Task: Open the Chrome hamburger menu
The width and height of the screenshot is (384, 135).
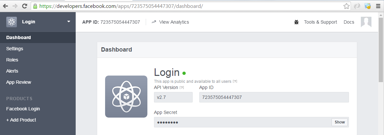Action: (x=378, y=6)
